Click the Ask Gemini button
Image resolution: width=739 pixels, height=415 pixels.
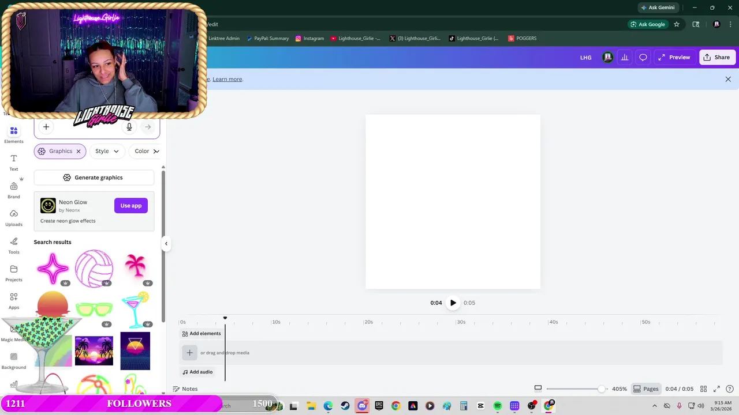coord(658,7)
